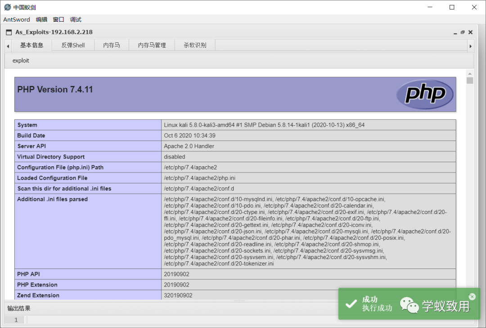This screenshot has height=328, width=486.
Task: Click line 1 in the output editor
Action: [16, 320]
